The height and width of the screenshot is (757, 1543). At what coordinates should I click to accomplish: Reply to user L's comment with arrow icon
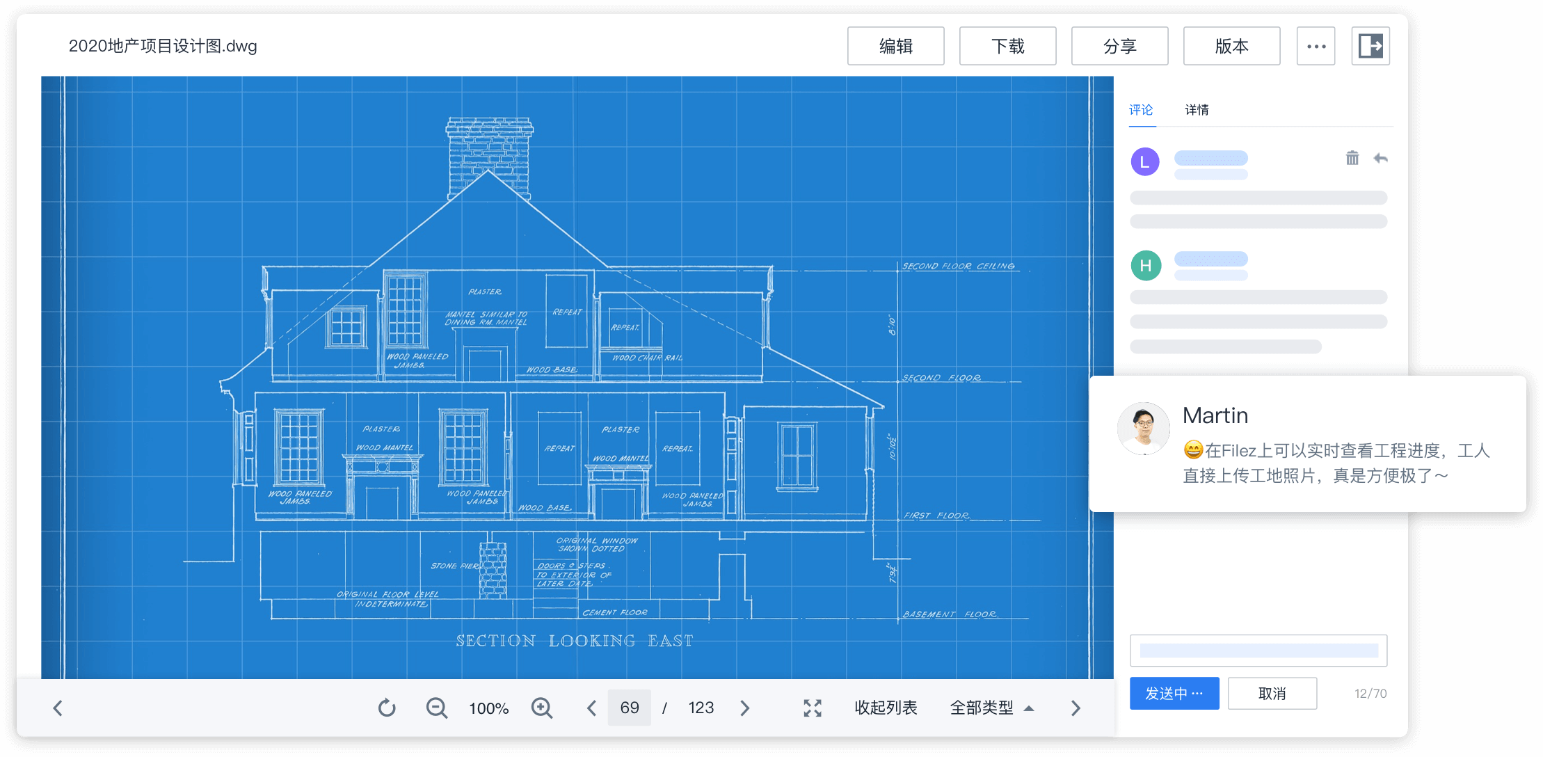pos(1380,159)
